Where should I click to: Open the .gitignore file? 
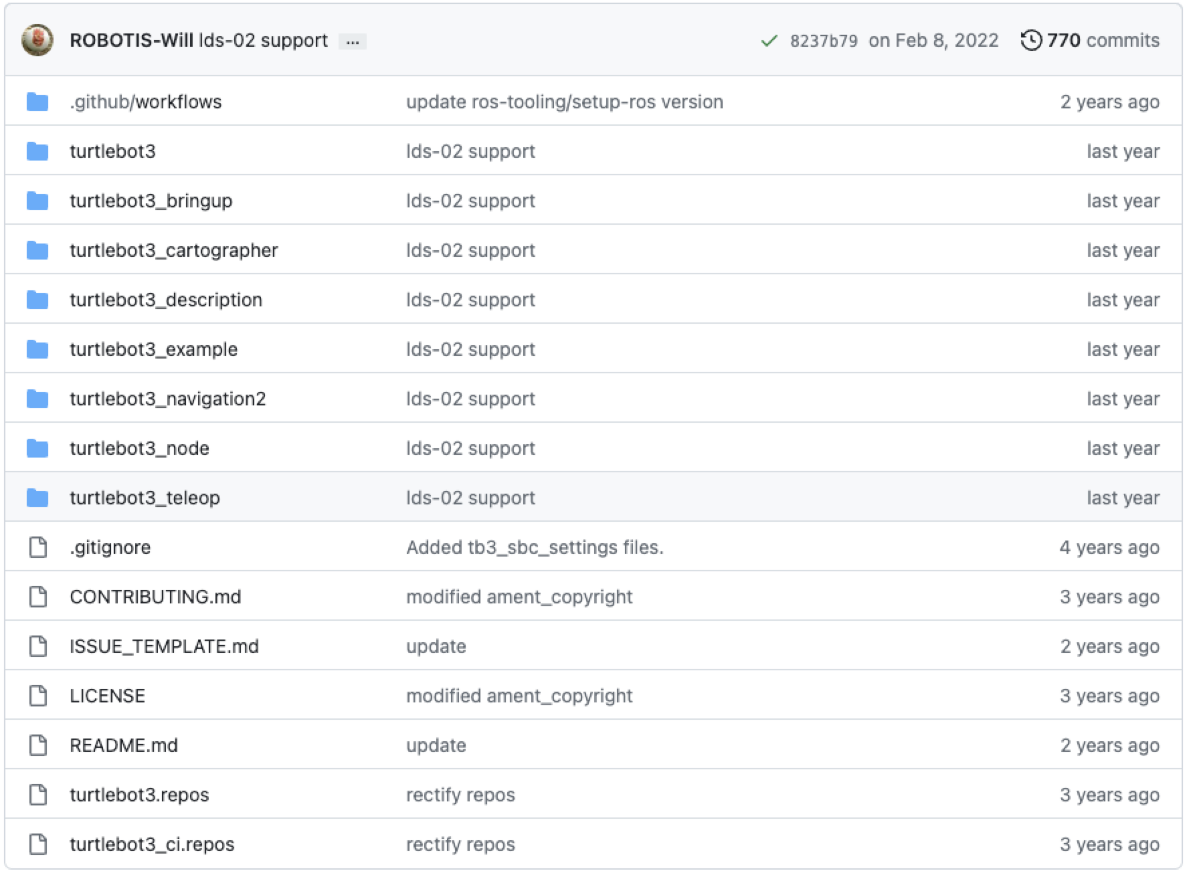coord(110,547)
